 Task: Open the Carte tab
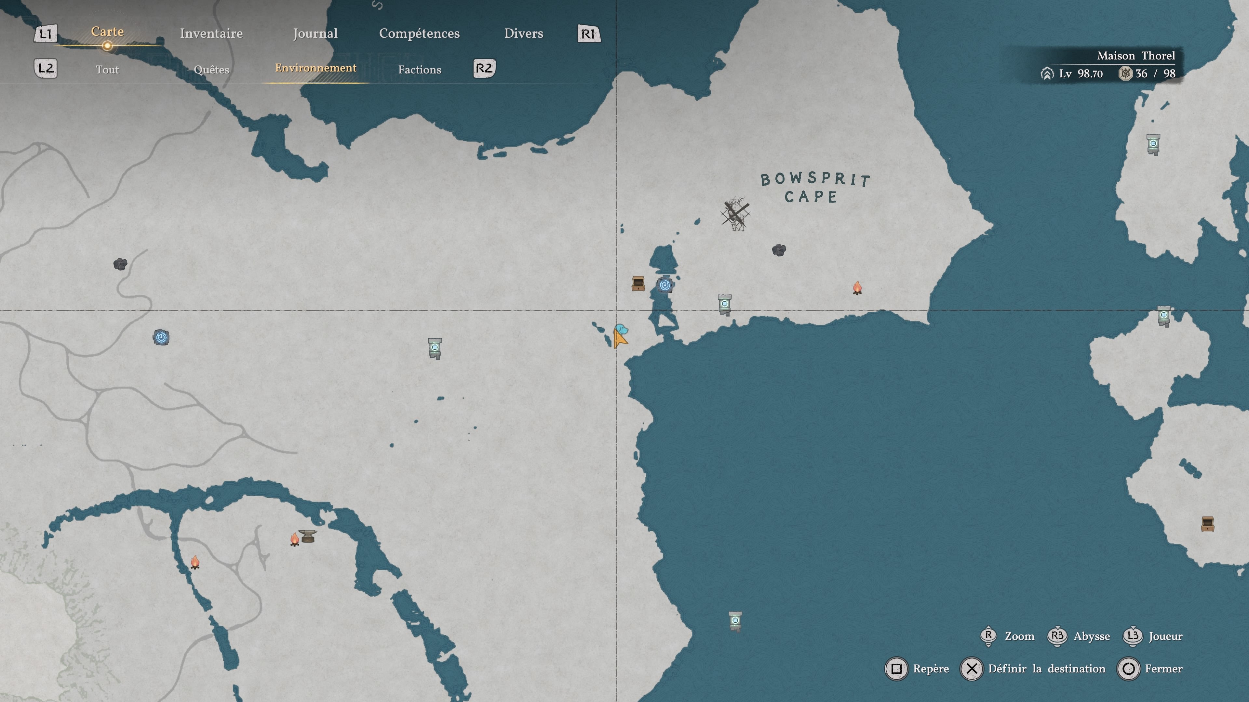[107, 32]
